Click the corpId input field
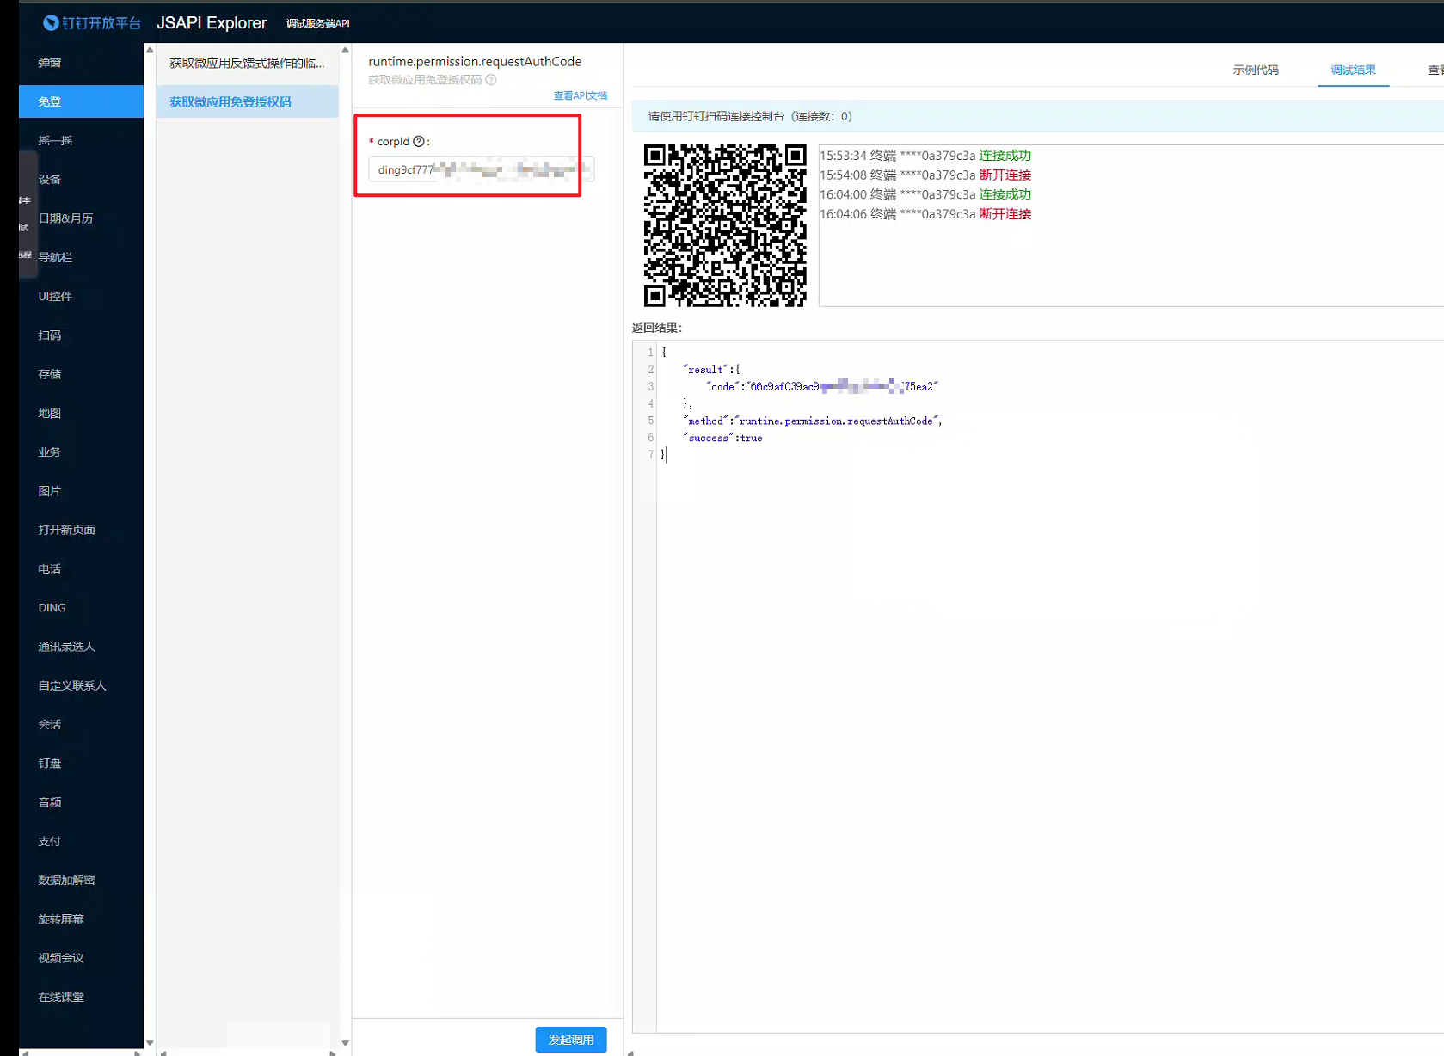The width and height of the screenshot is (1444, 1056). pos(481,169)
